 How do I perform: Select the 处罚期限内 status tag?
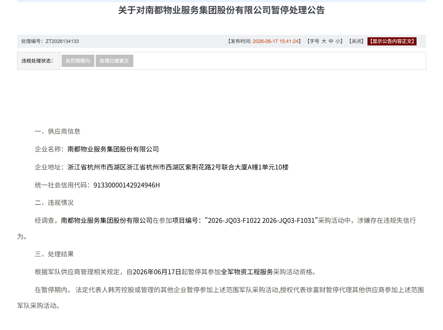(78, 61)
